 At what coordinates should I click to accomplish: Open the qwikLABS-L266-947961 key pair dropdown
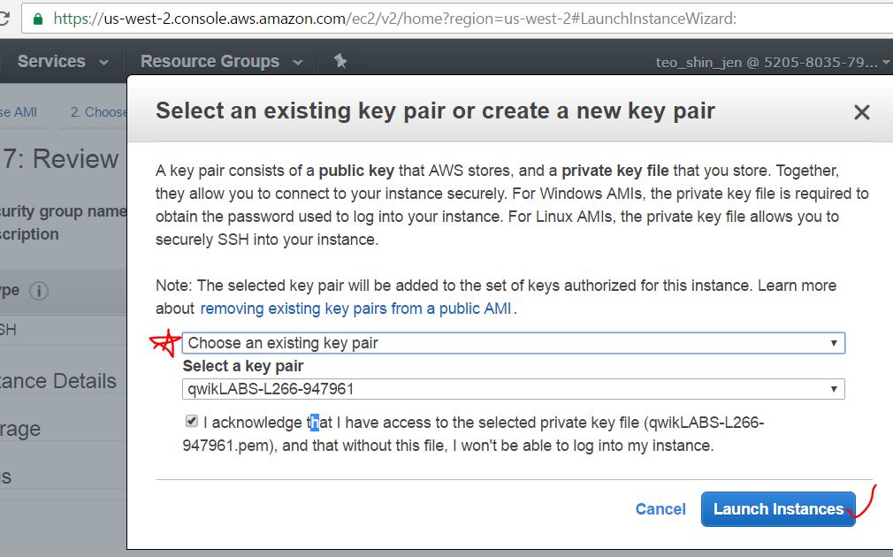513,389
